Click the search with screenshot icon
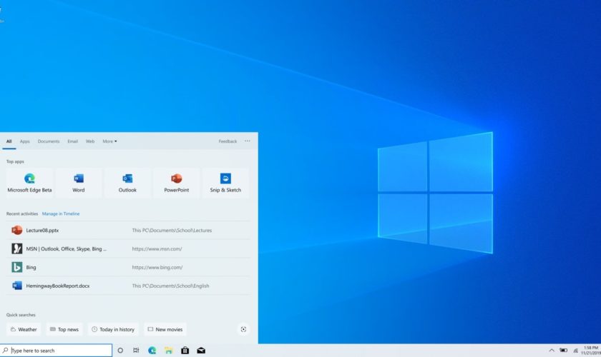This screenshot has height=357, width=601. pyautogui.click(x=243, y=329)
